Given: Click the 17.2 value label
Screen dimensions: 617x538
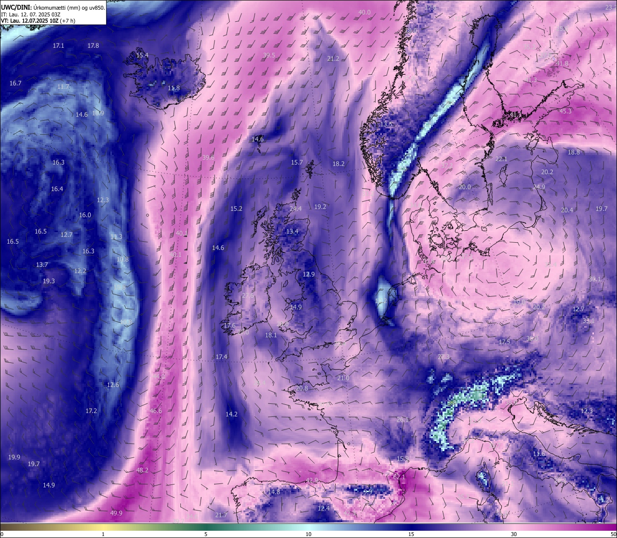Looking at the screenshot, I should [x=91, y=411].
